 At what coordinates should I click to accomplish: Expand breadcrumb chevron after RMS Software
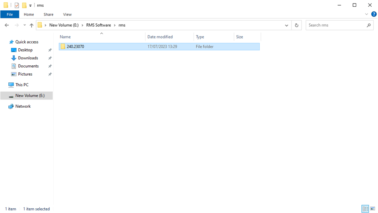(115, 25)
